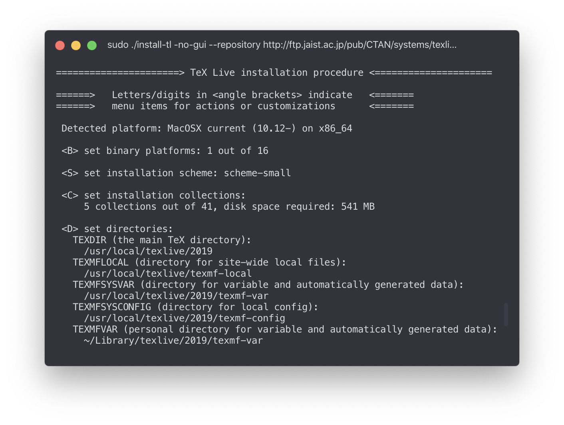
Task: Click the Detected platform MacOSX line
Action: click(207, 128)
